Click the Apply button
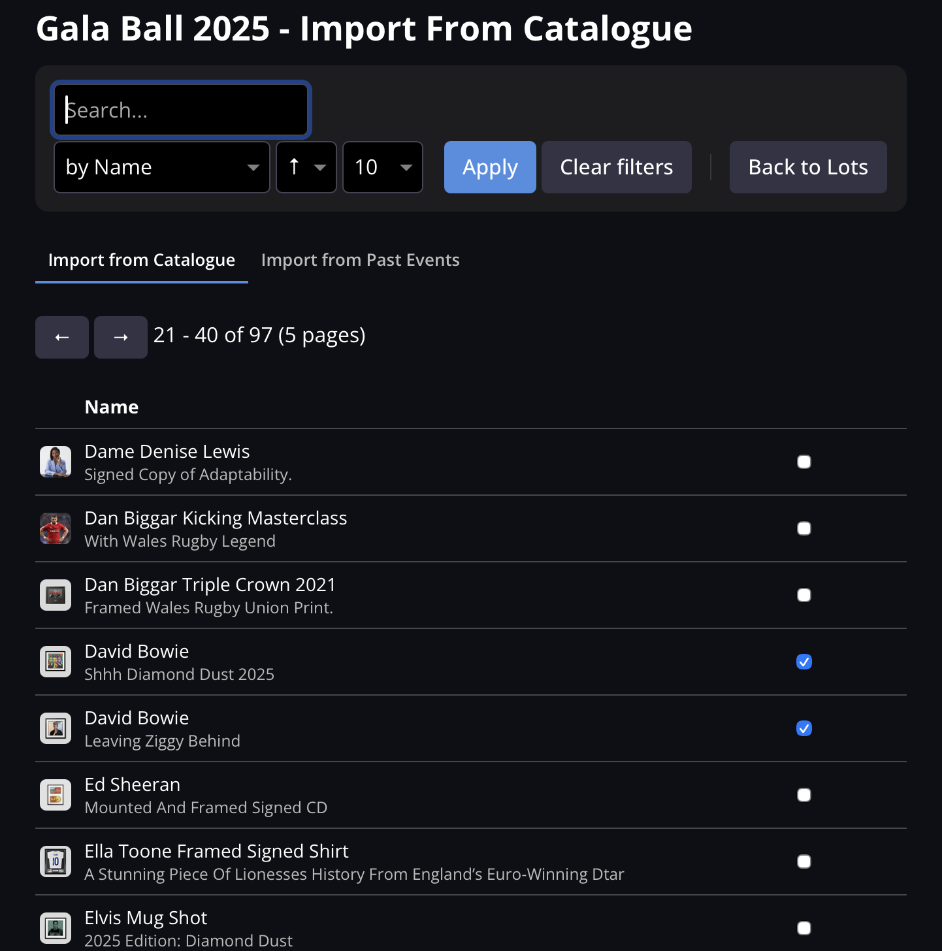 [490, 167]
